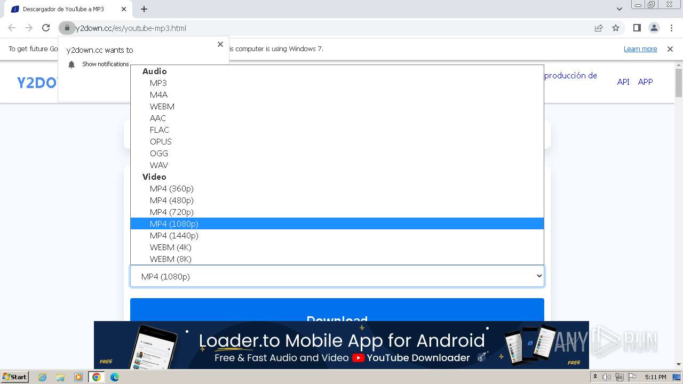The image size is (683, 384).
Task: Open the Loader.to Mobile App banner
Action: click(341, 345)
